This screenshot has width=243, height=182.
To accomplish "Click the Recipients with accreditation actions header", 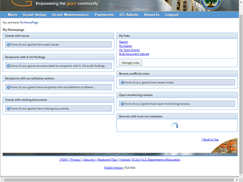I will (x=58, y=78).
